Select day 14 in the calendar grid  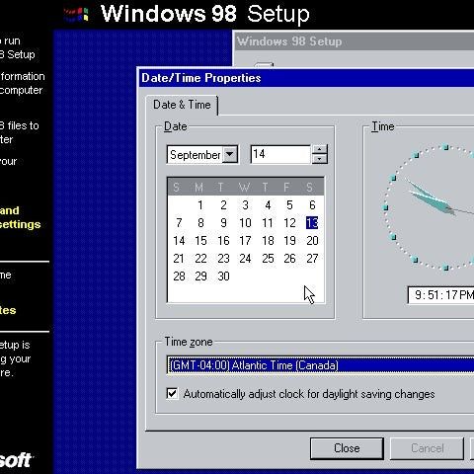[179, 241]
